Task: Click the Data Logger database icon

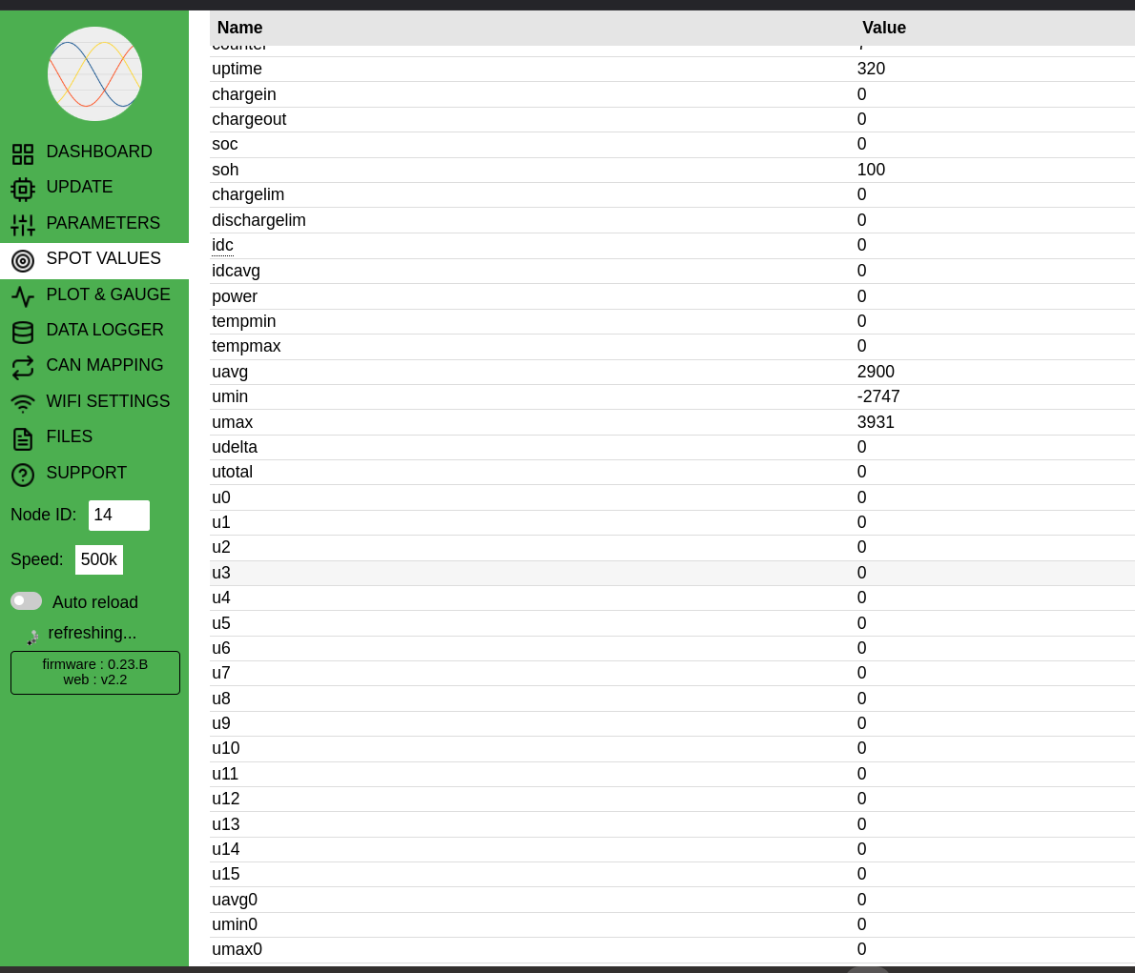Action: [x=23, y=333]
